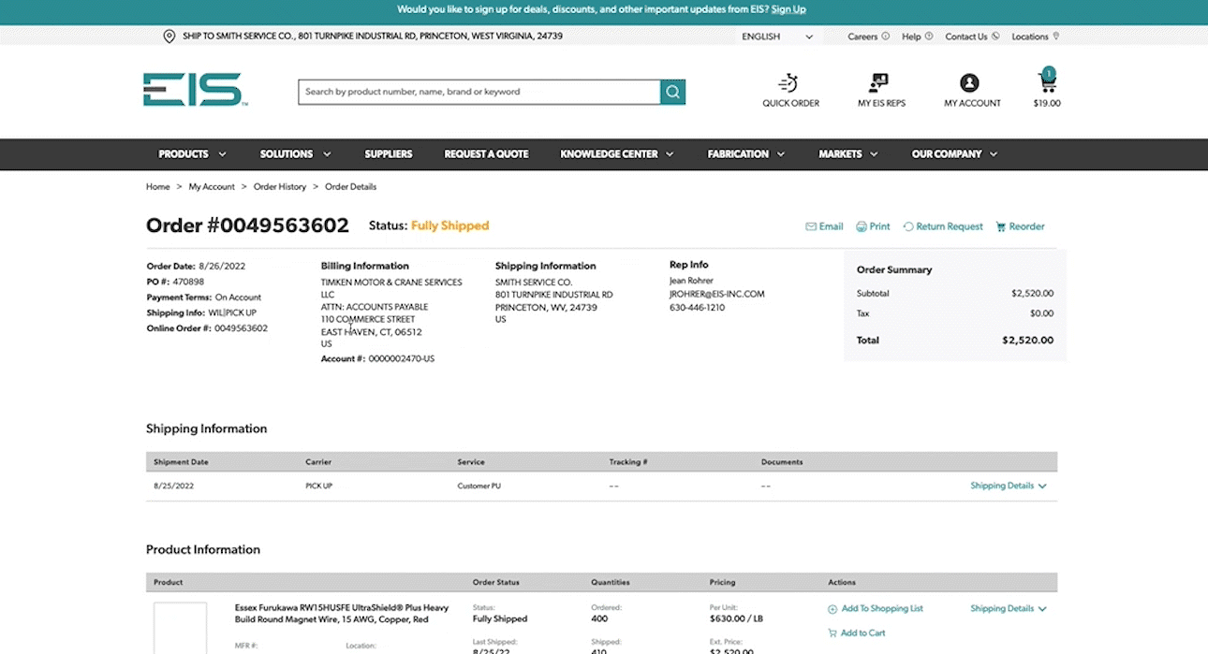Click the EIS logo
Screen dimensions: 1208x654
click(195, 90)
